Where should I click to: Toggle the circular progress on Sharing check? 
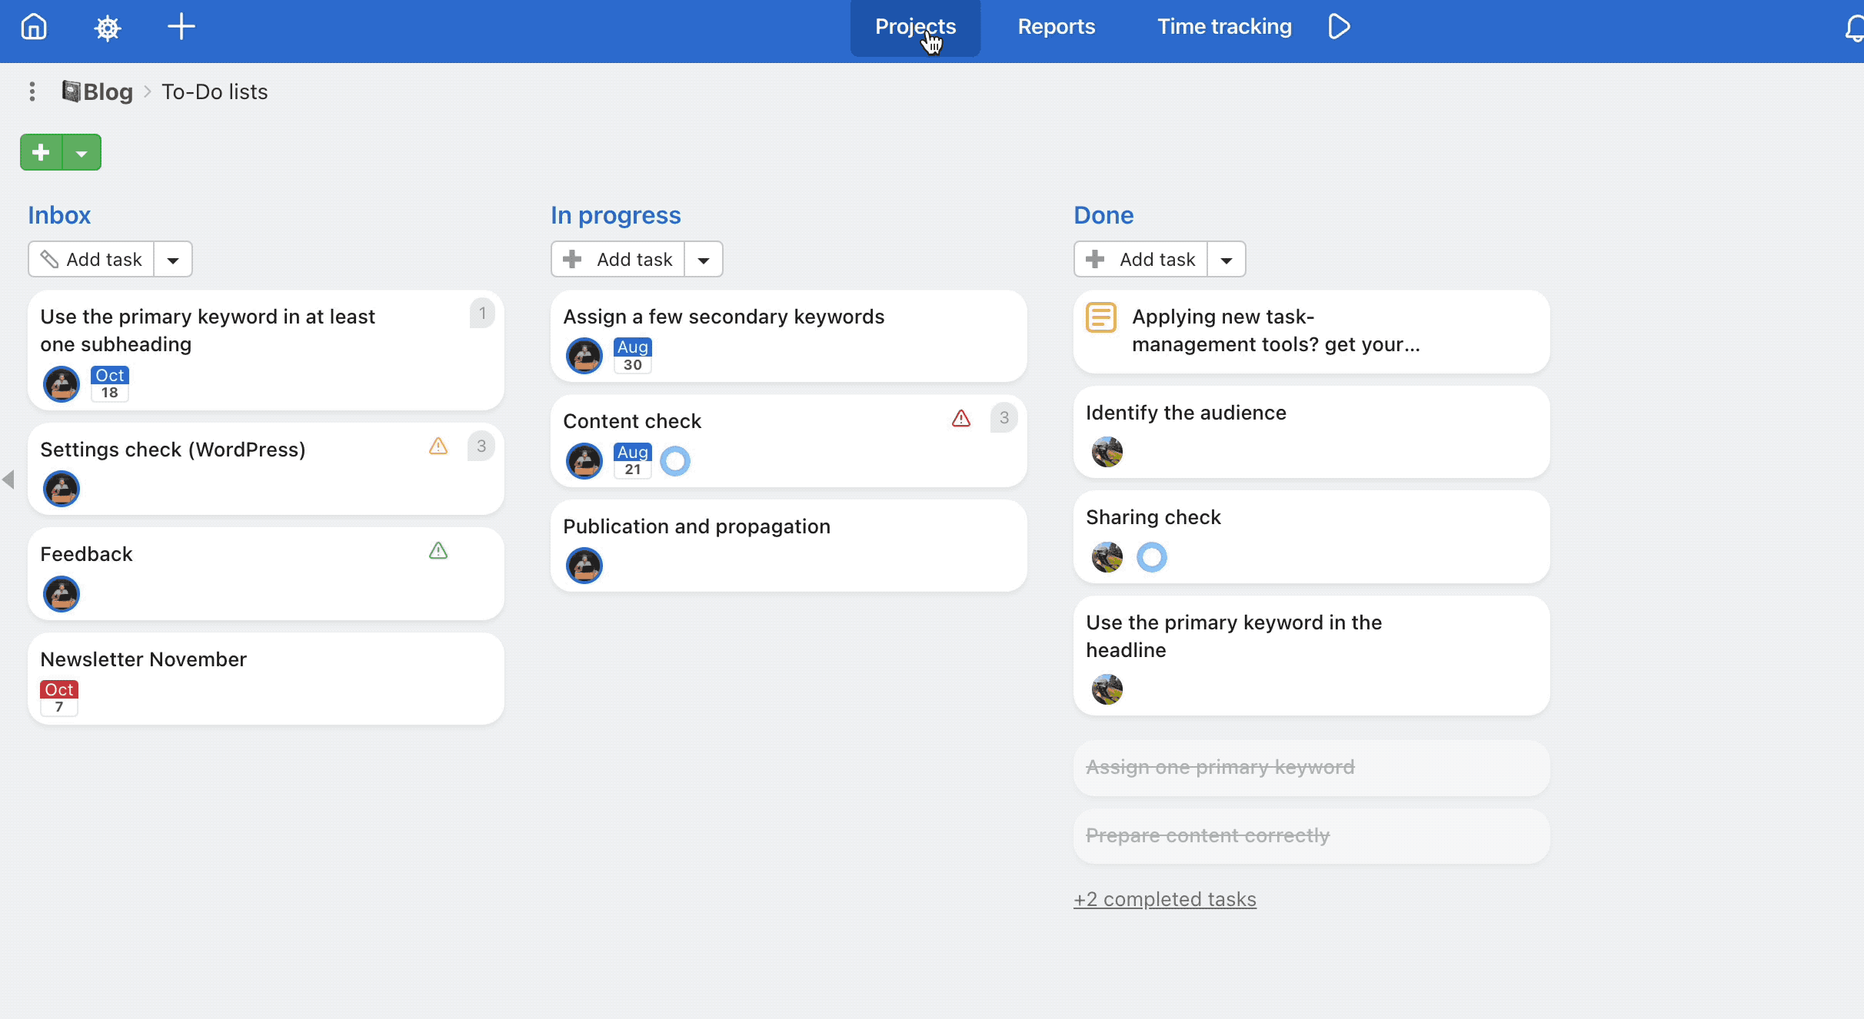[x=1151, y=556]
